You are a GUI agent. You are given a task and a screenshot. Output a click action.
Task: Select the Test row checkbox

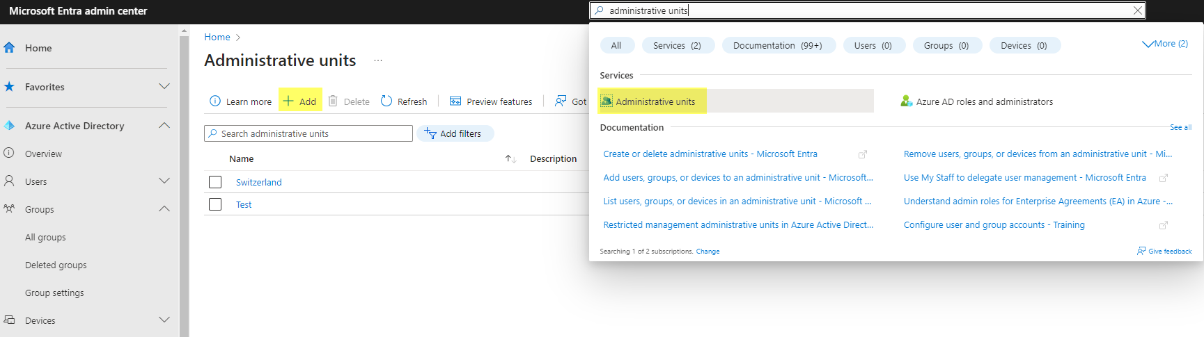pyautogui.click(x=215, y=204)
